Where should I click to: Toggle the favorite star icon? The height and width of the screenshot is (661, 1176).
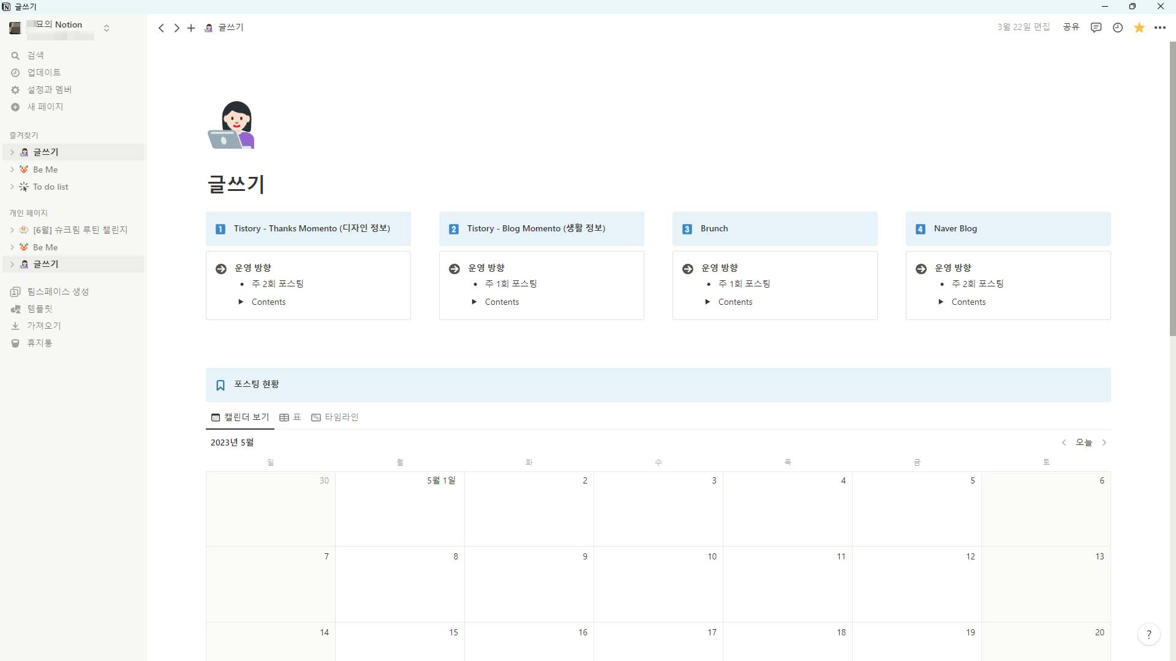1139,28
